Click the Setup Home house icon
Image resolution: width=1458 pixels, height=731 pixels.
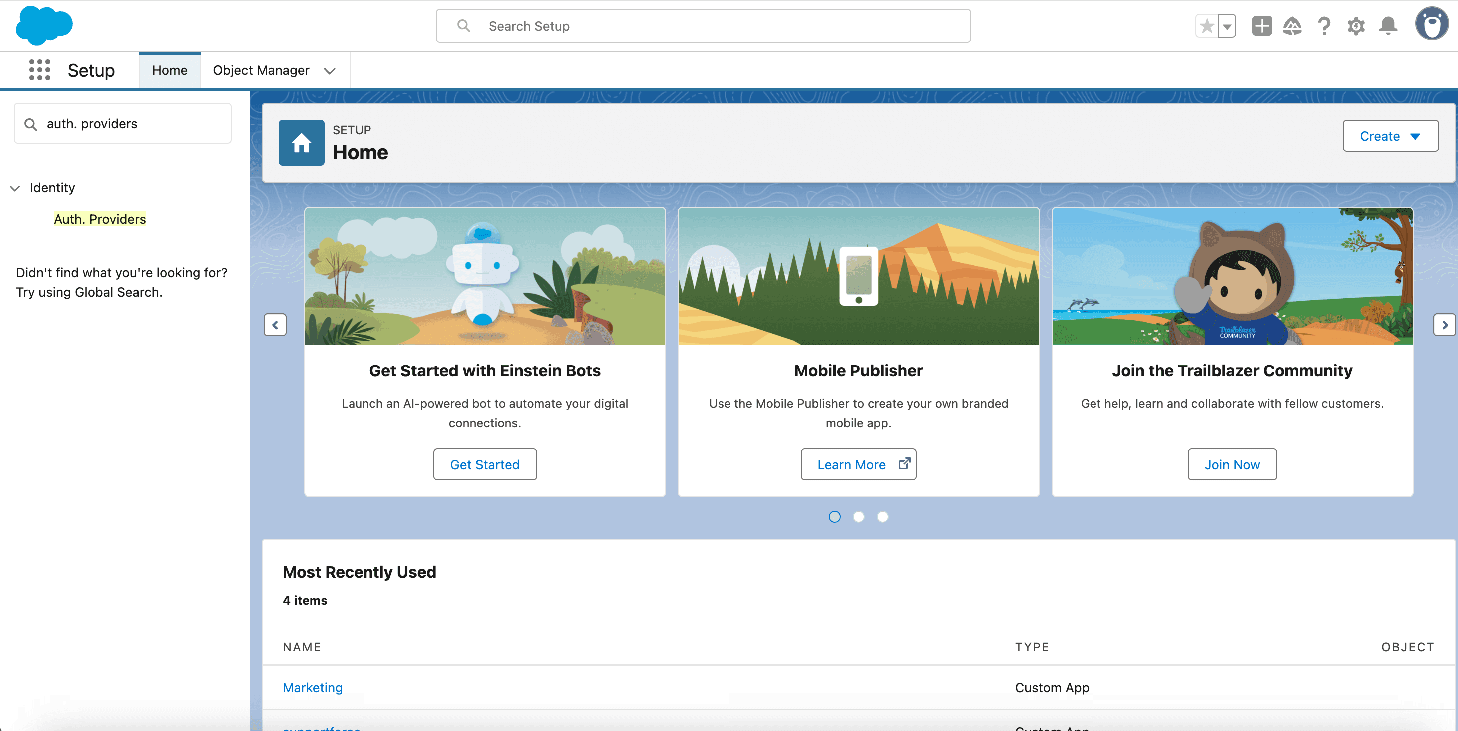tap(301, 143)
